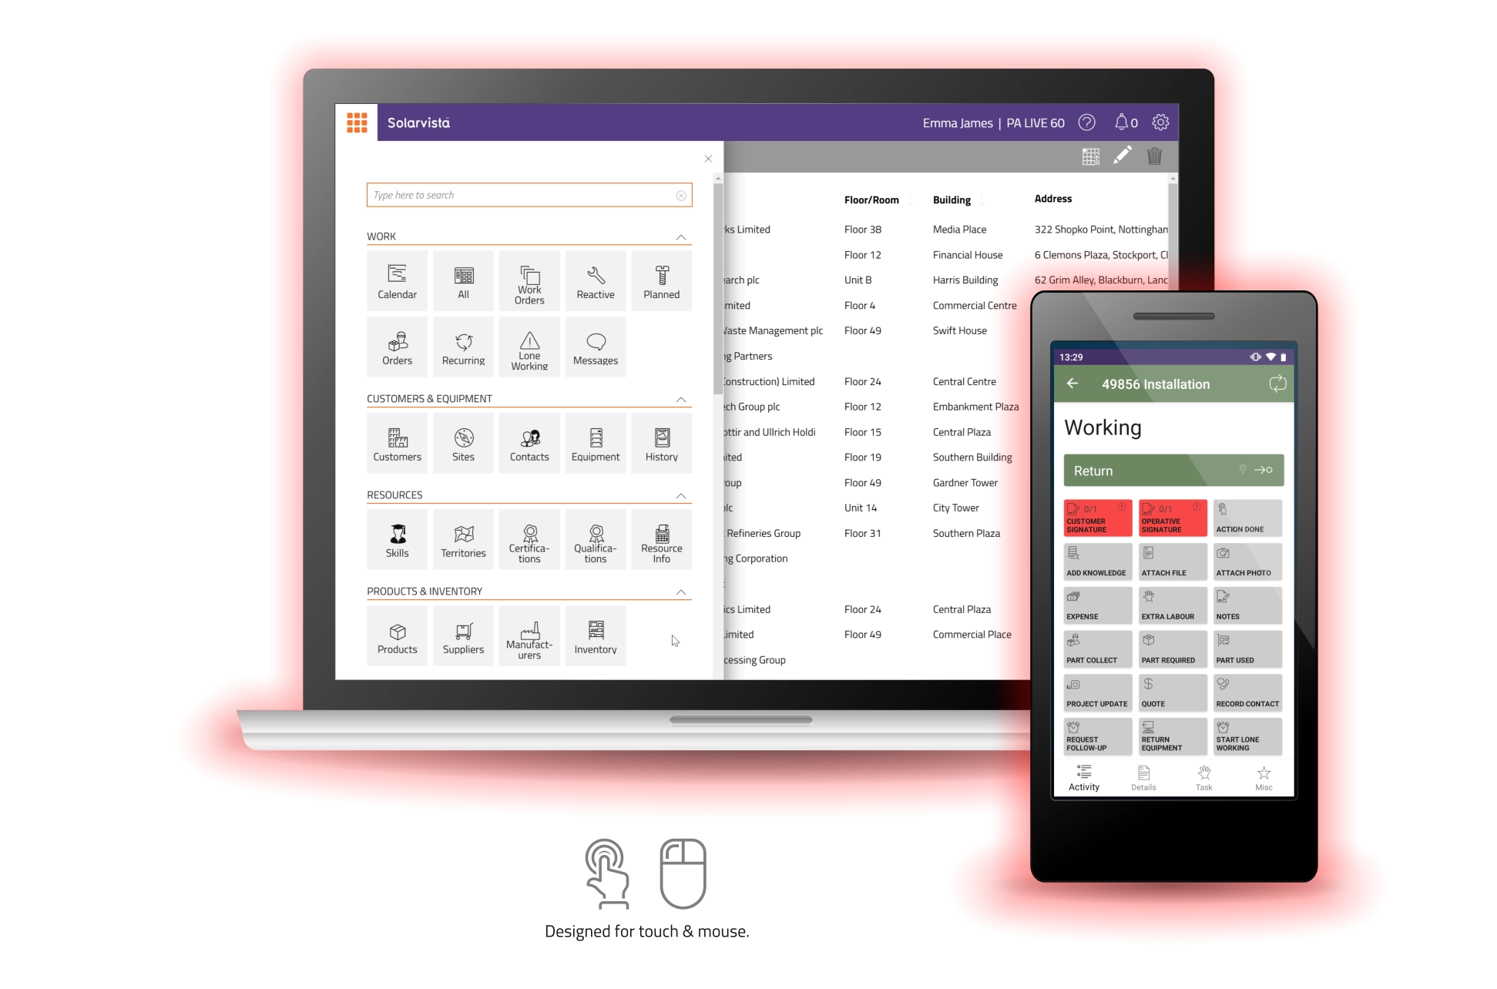Click the Settings gear icon in top bar
This screenshot has height=989, width=1497.
(1160, 123)
